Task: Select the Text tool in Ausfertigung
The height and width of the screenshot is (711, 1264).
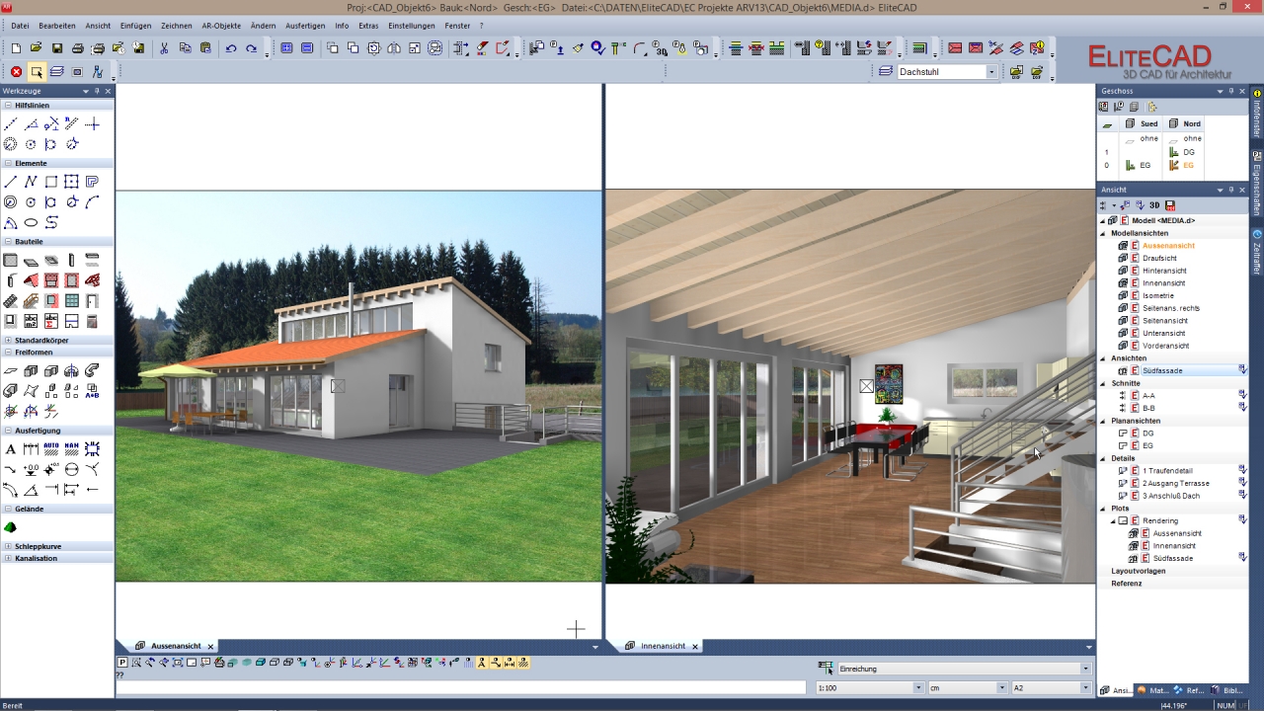Action: 10,450
